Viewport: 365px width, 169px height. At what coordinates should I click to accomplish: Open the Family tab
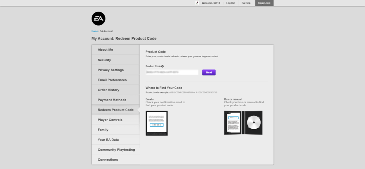116,130
